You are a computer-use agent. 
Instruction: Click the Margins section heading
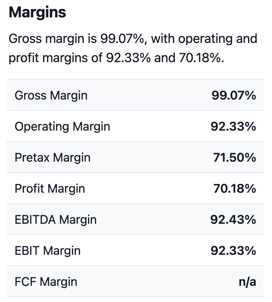(x=37, y=13)
